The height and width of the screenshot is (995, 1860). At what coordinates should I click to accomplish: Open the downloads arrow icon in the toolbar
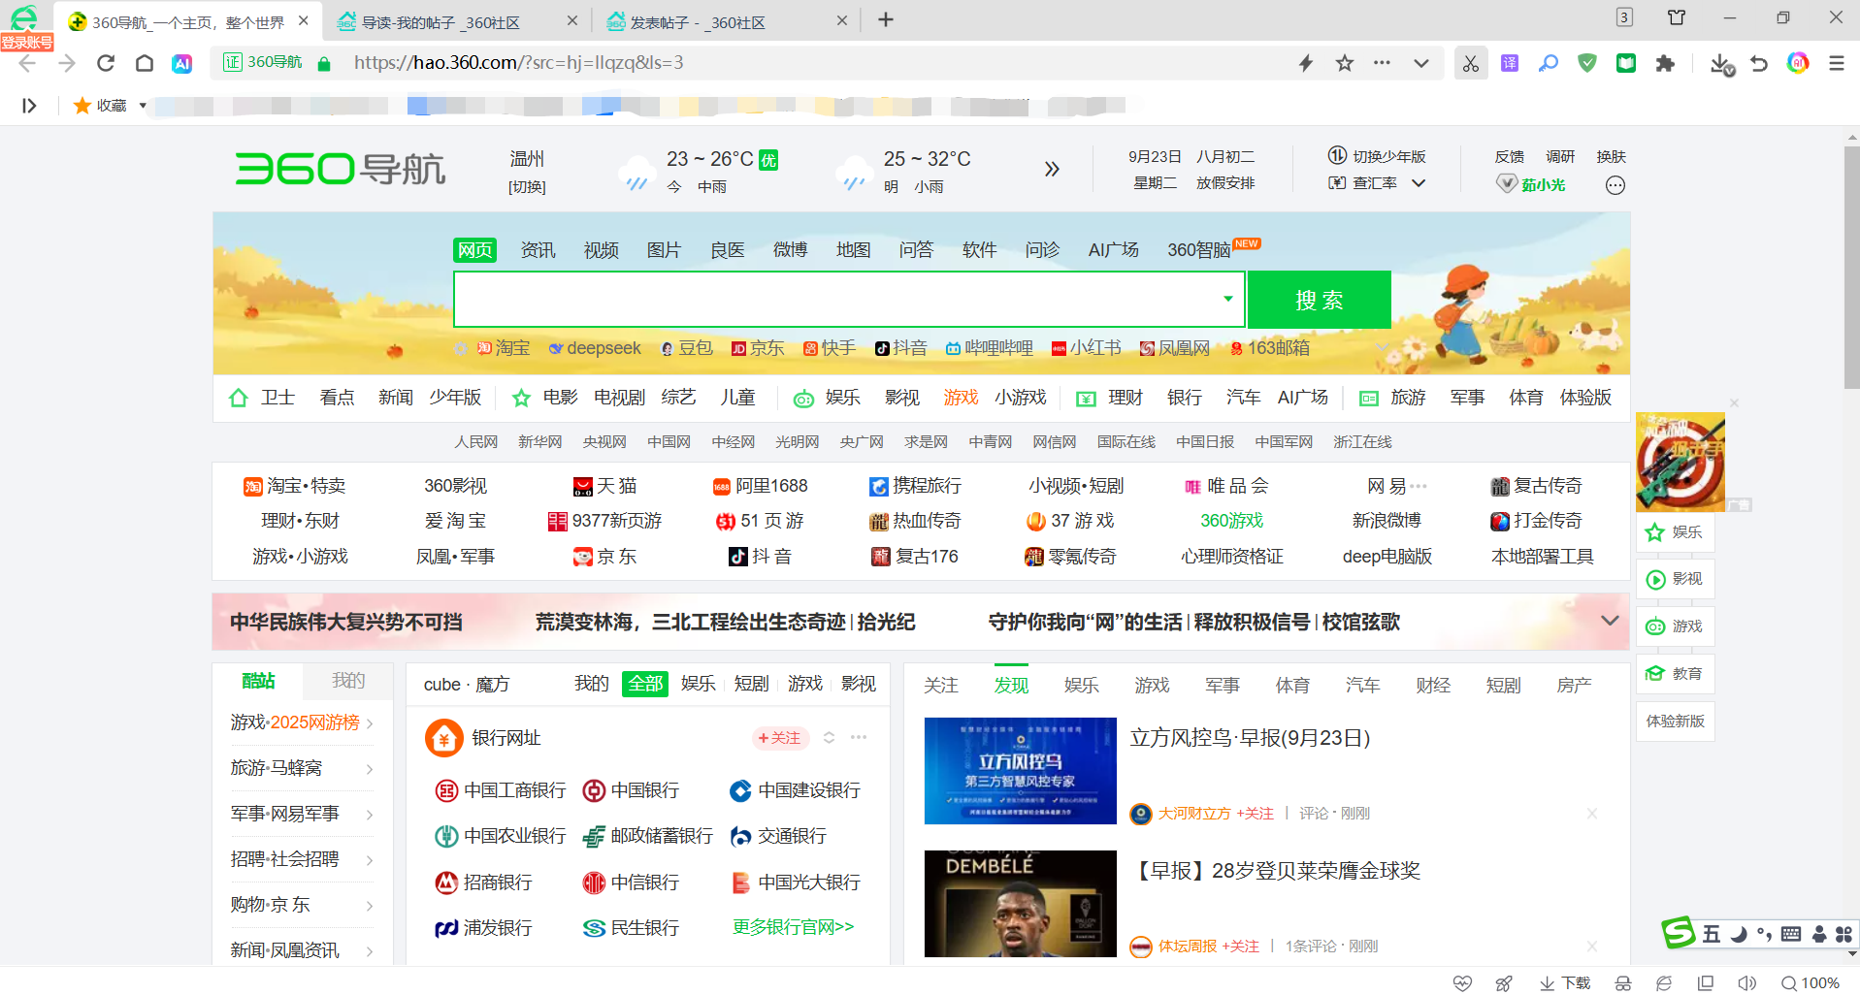1720,63
